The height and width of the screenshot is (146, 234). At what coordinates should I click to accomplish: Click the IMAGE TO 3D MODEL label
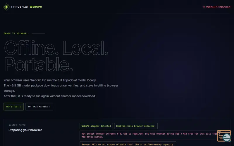[16, 33]
